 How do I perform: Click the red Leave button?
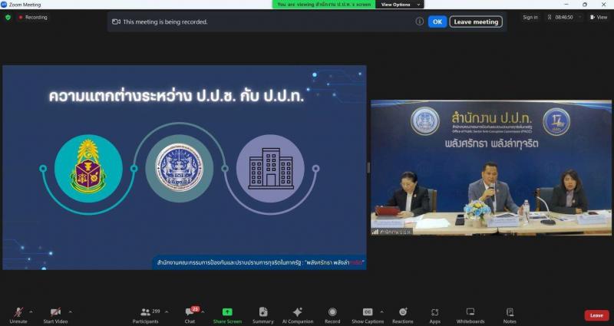[x=597, y=315]
